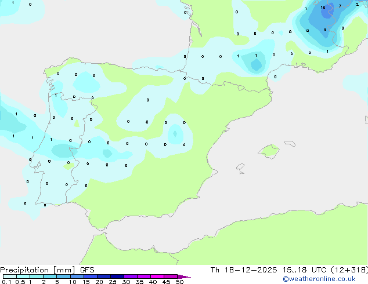
Task: Click the "15..18 UTC" time range text
Action: click(304, 270)
